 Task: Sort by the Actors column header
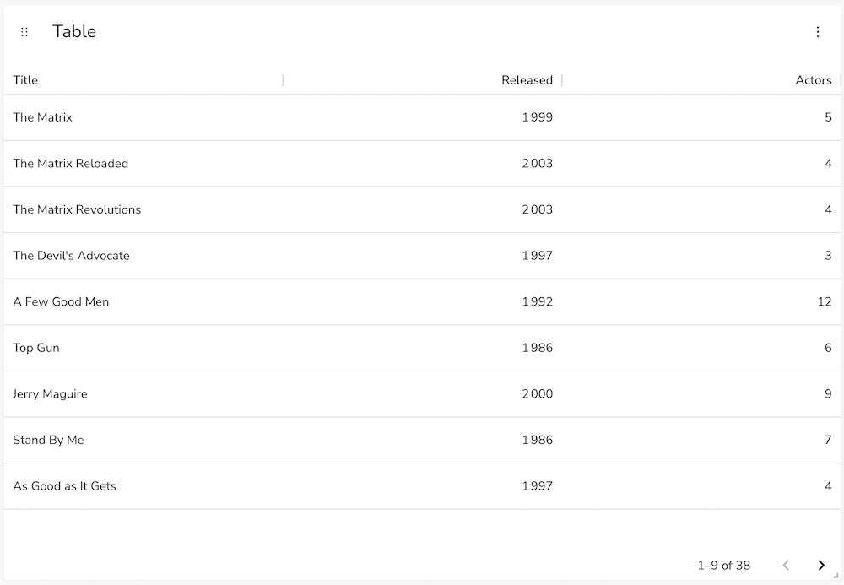click(814, 80)
